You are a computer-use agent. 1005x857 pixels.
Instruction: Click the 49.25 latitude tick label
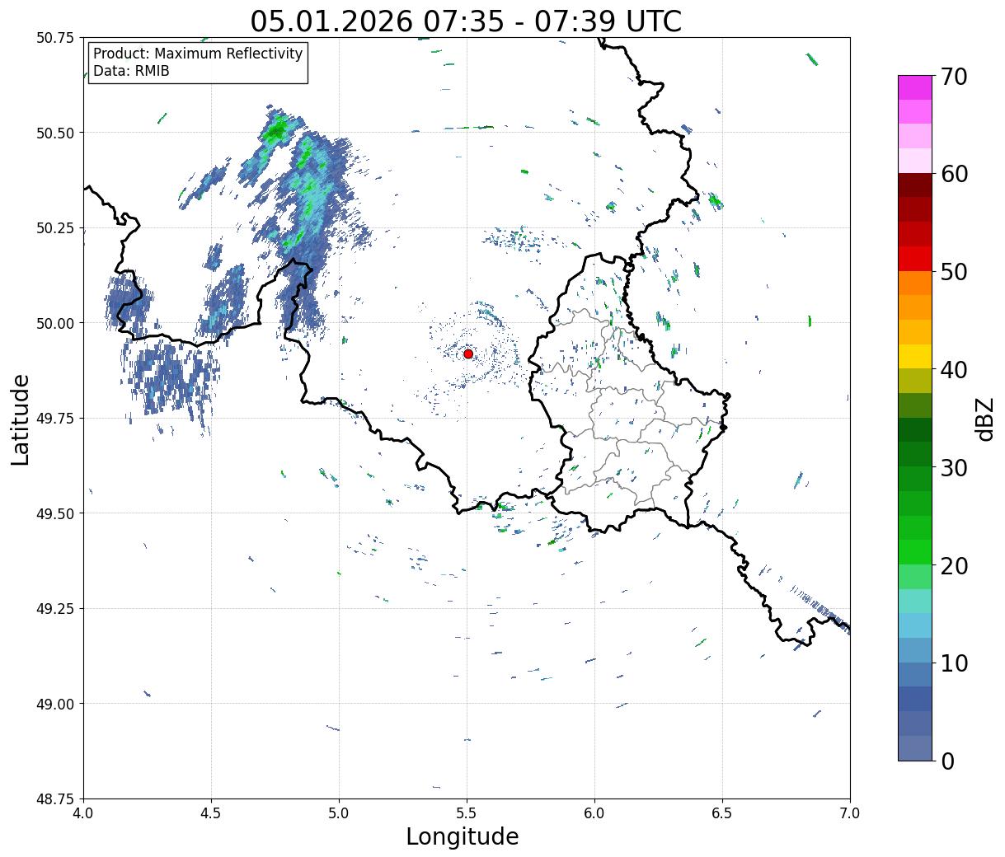point(54,609)
